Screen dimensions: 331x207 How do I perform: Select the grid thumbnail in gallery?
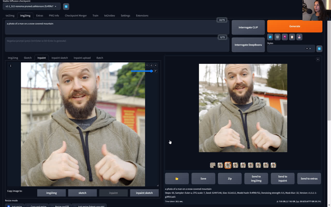click(213, 165)
